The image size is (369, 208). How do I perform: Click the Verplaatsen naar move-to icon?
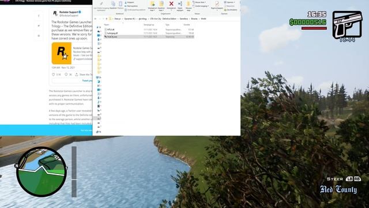pyautogui.click(x=152, y=4)
